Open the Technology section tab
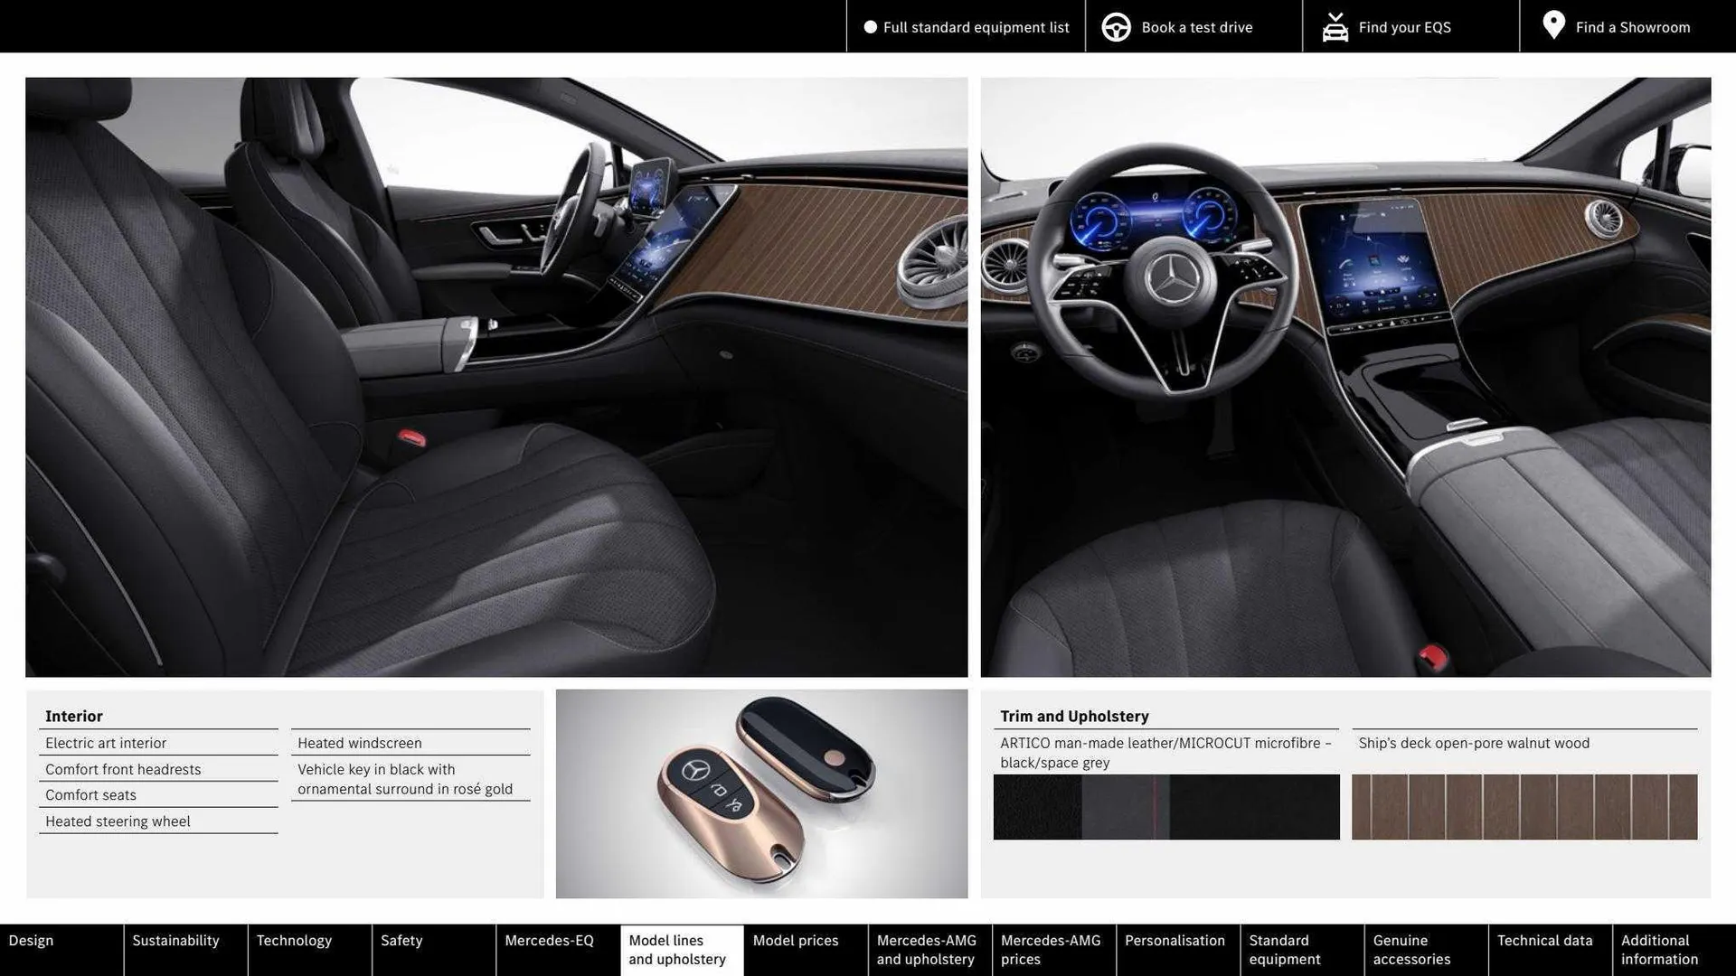Image resolution: width=1736 pixels, height=976 pixels. 294,941
